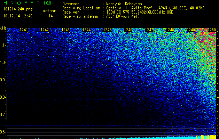Click the Ogata-vill. Akita-Pref. JAPAN location text

tap(155, 8)
